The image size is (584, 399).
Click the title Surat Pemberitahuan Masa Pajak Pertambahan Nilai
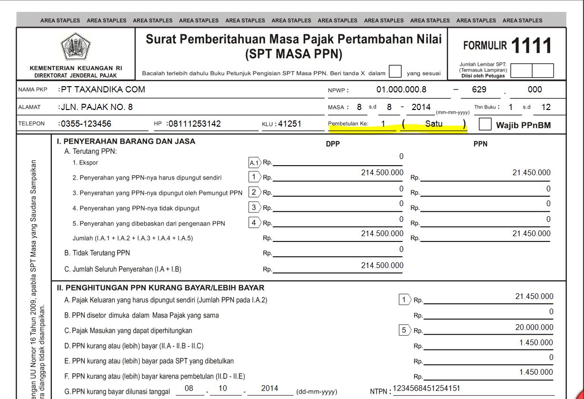tap(293, 39)
